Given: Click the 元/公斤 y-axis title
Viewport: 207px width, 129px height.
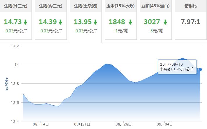Looking at the screenshot, I should click(6, 83).
